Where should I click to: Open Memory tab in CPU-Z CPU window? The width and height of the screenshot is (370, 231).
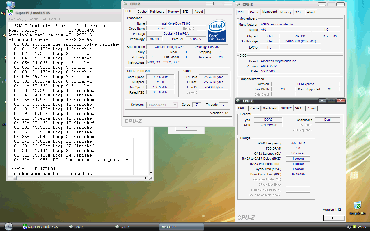[x=173, y=12]
